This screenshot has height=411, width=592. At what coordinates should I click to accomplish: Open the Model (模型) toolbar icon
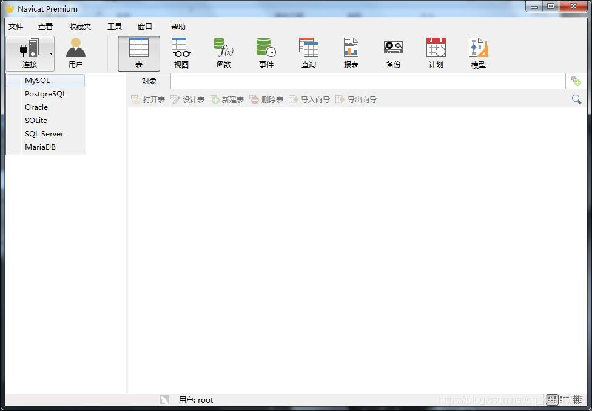tap(479, 53)
